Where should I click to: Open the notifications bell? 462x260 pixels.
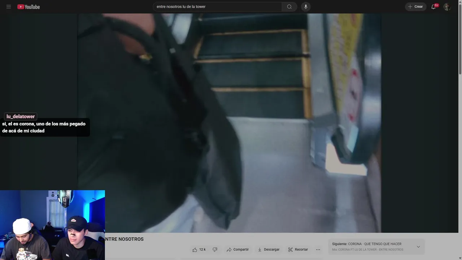pyautogui.click(x=434, y=6)
